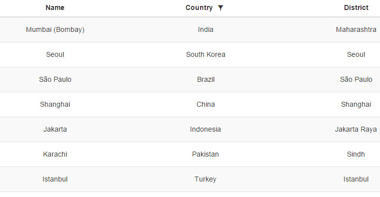
Task: Click the China country cell
Action: pos(205,104)
